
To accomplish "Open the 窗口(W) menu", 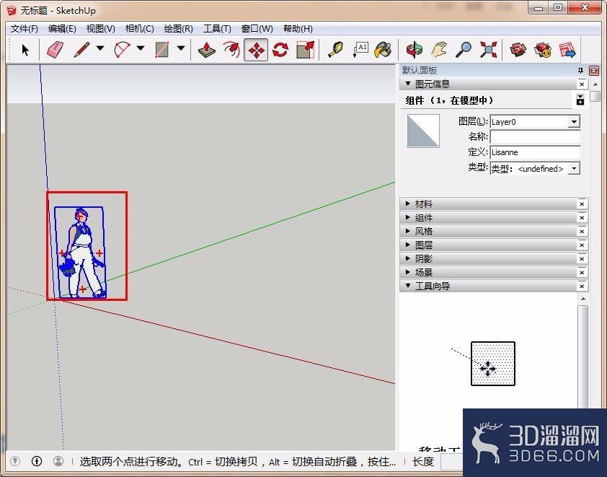I will (x=257, y=29).
